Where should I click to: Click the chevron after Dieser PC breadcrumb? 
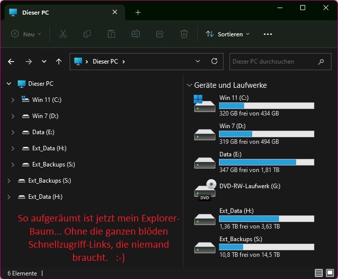click(x=124, y=62)
